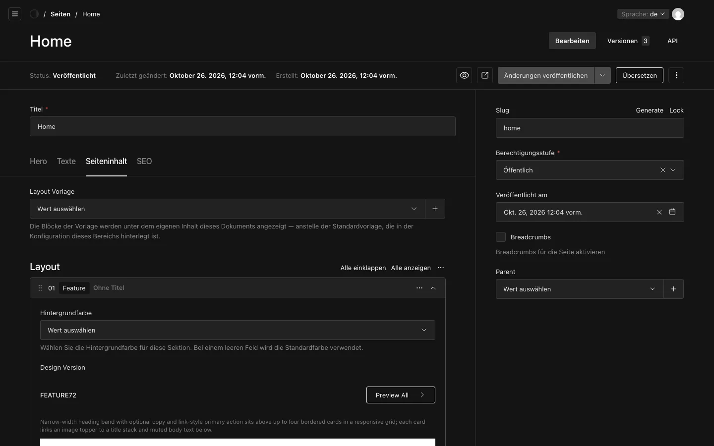Switch to the SEO tab

pyautogui.click(x=144, y=161)
